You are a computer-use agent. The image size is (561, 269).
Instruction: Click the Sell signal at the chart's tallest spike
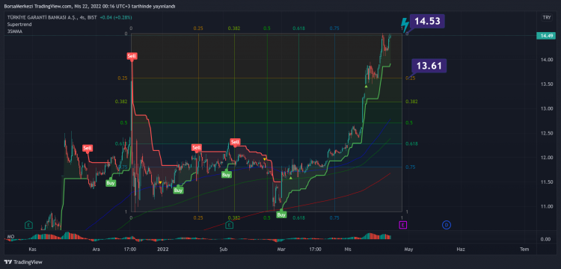(x=132, y=56)
